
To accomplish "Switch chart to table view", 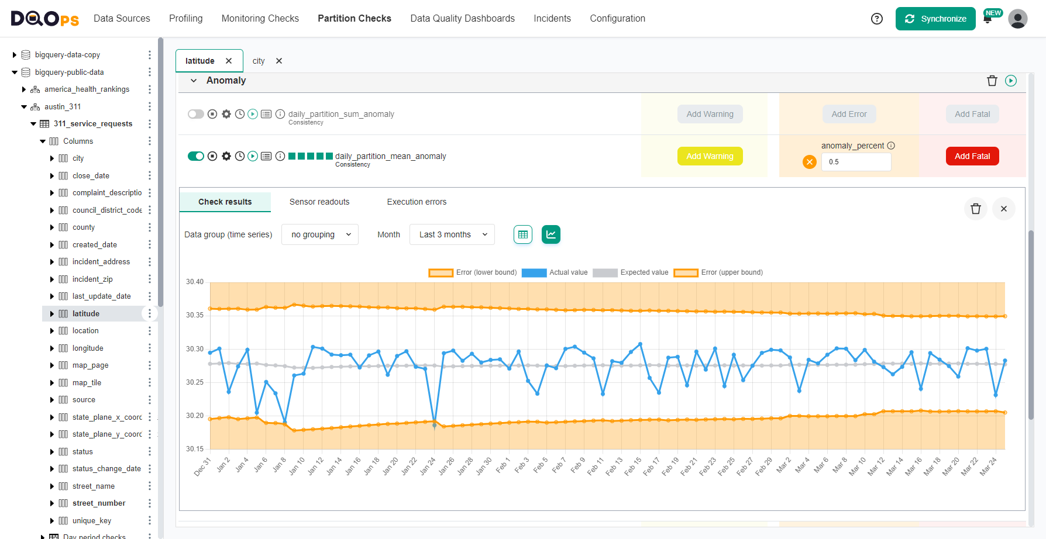I will pos(522,234).
